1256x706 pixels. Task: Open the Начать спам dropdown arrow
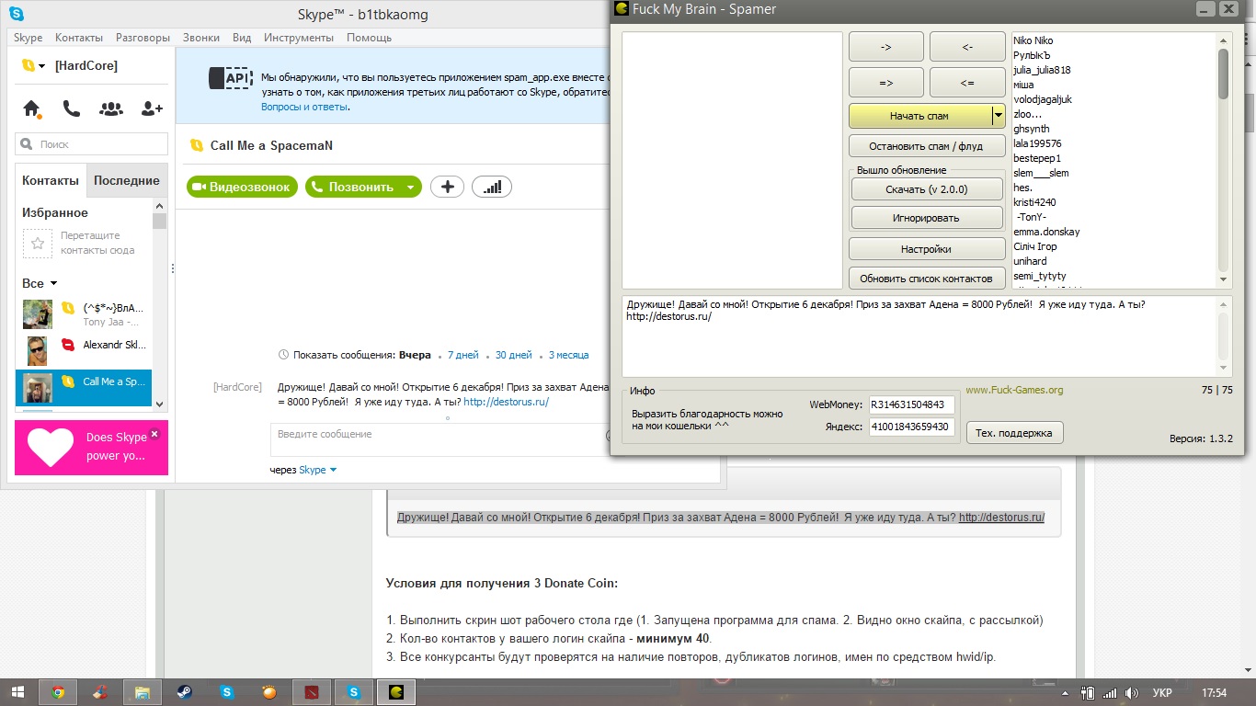[x=998, y=116]
